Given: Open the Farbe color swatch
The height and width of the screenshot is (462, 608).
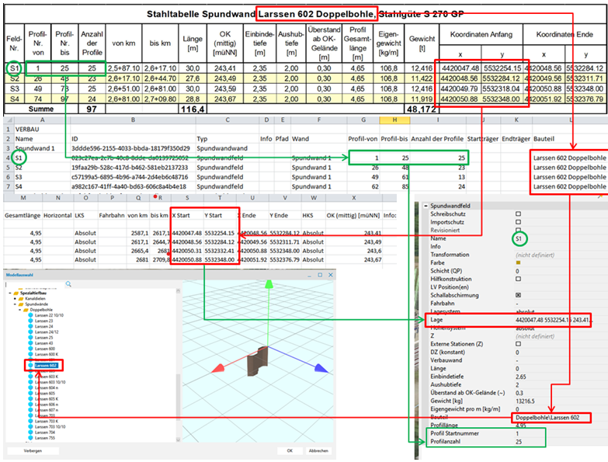Looking at the screenshot, I should click(518, 262).
